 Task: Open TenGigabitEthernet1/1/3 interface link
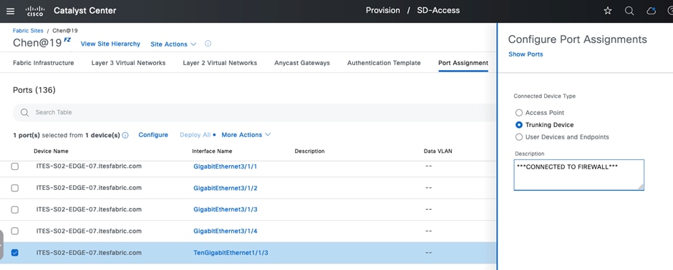coord(231,253)
